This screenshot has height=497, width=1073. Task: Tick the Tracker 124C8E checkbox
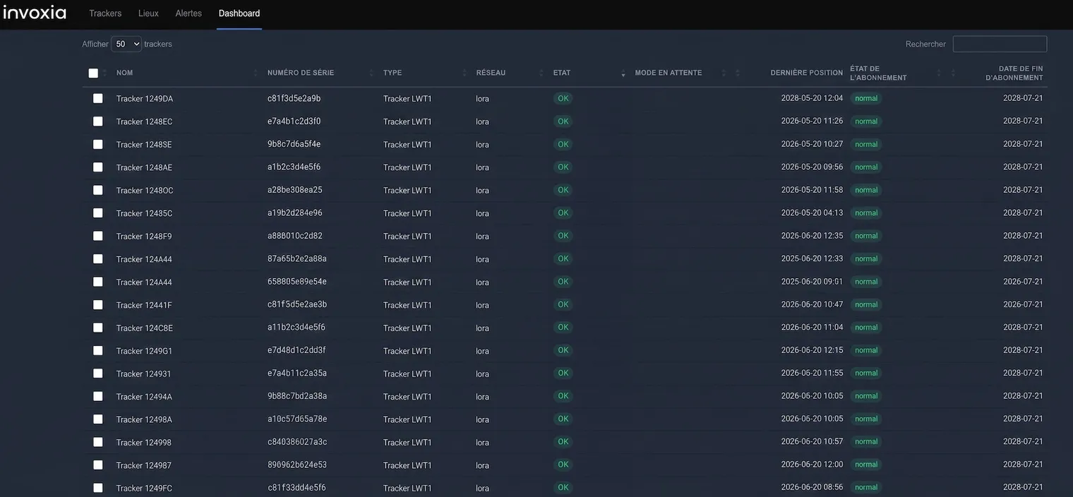click(x=98, y=328)
